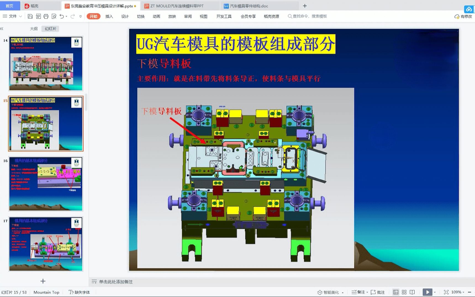The width and height of the screenshot is (475, 297).
Task: Click the 缺失字体 missing fonts button
Action: pyautogui.click(x=79, y=292)
